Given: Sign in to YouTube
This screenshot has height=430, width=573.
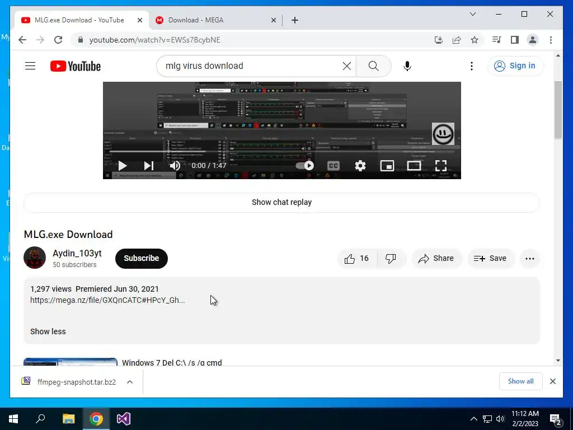Looking at the screenshot, I should (x=515, y=66).
